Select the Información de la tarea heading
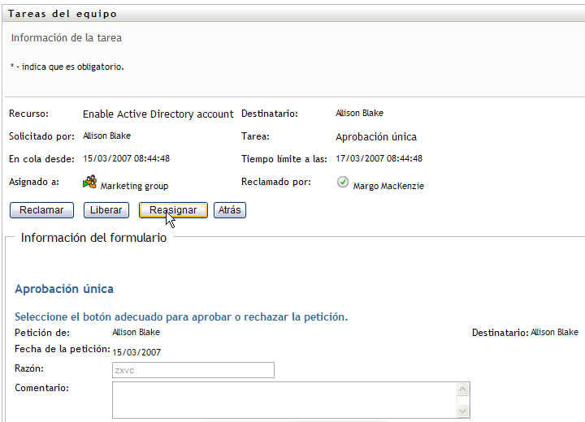 (66, 38)
